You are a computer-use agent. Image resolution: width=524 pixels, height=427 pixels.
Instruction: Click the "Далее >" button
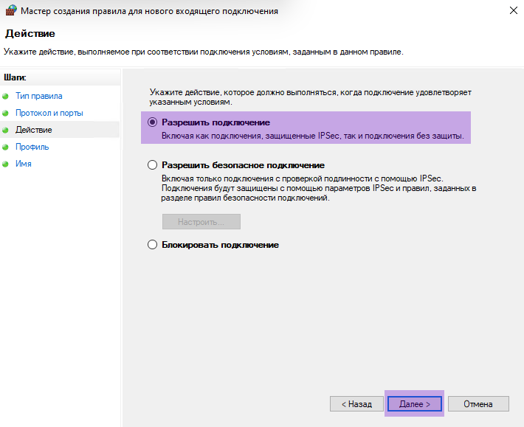414,404
